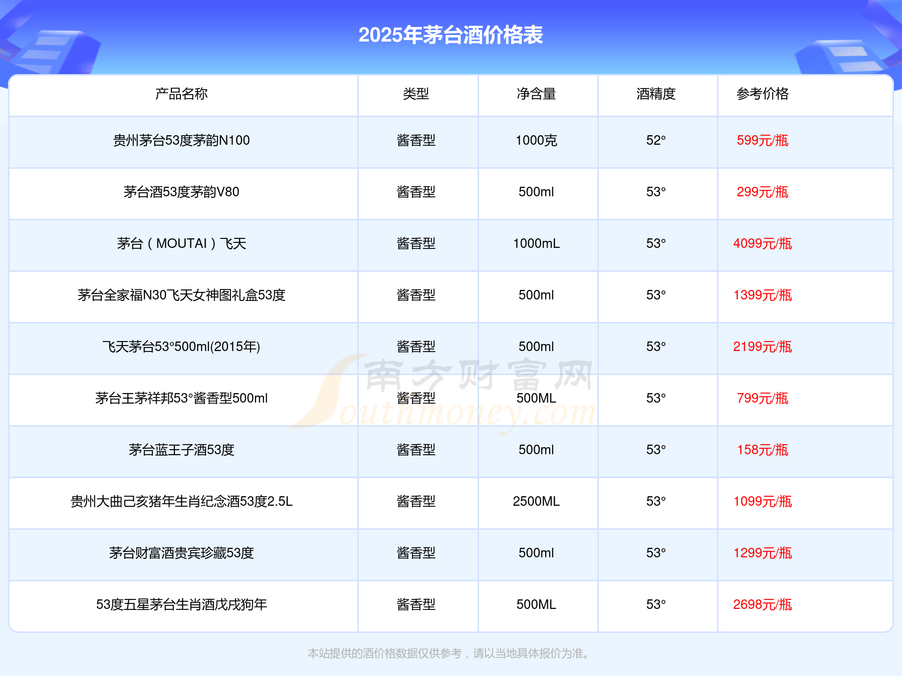Image resolution: width=902 pixels, height=676 pixels.
Task: Click 500ml net content in 飞天茅台 2015年 row
Action: (x=536, y=347)
